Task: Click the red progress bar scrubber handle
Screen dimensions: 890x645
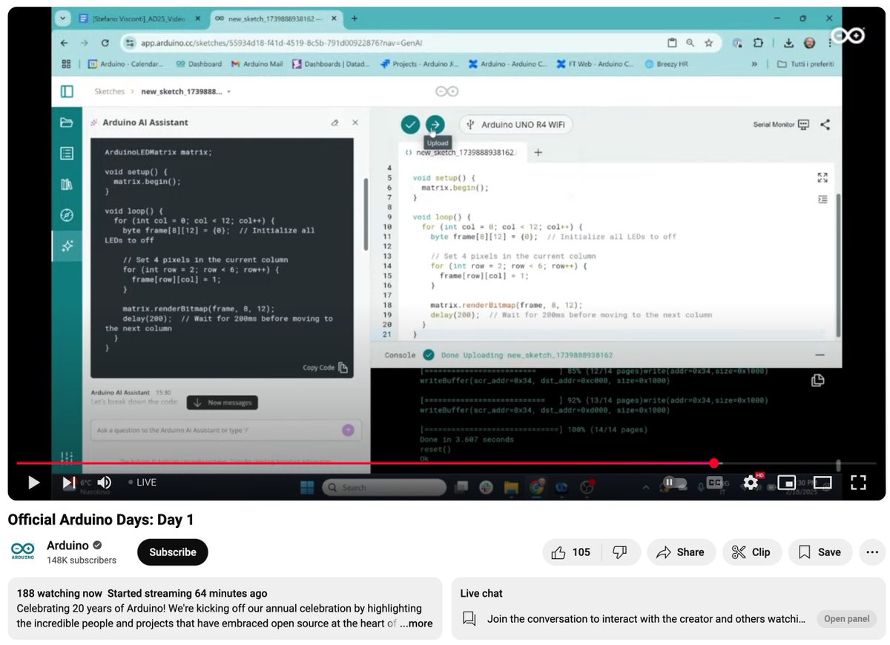Action: pos(714,463)
